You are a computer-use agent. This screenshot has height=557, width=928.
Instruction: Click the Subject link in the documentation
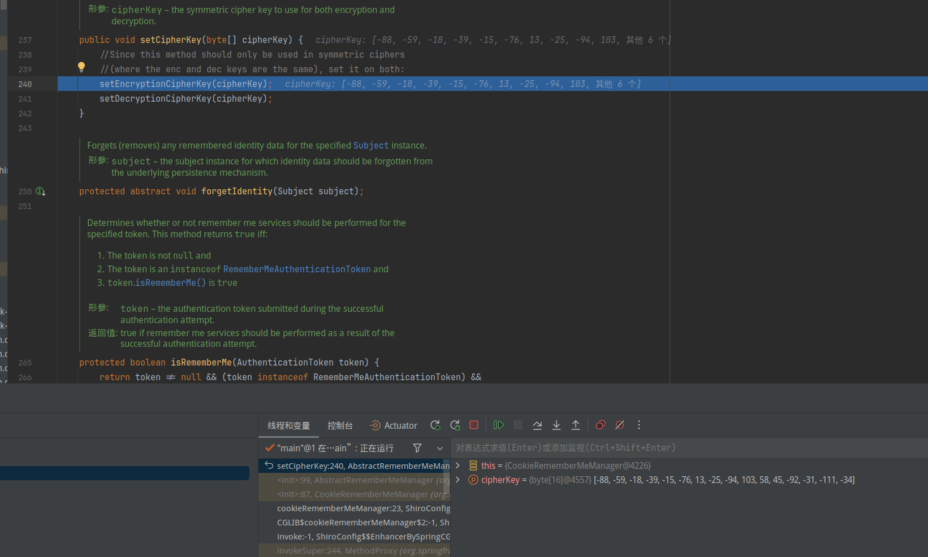click(x=371, y=146)
